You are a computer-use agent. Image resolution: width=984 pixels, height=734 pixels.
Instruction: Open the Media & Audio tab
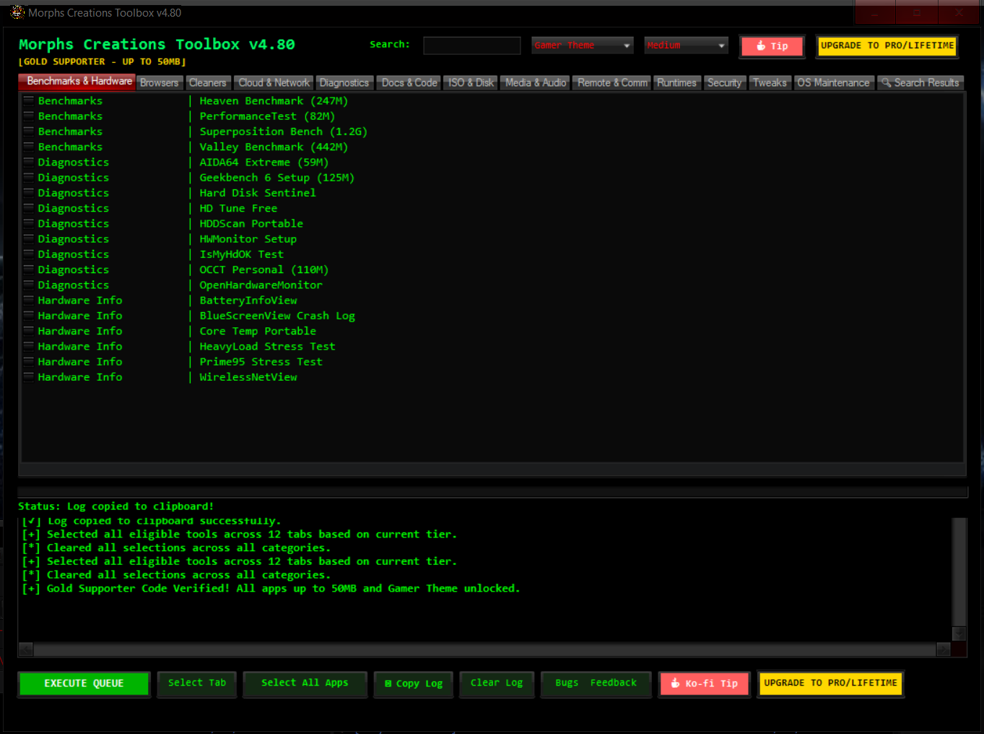point(536,83)
